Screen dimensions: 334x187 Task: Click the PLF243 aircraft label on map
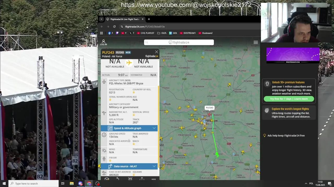210,108
